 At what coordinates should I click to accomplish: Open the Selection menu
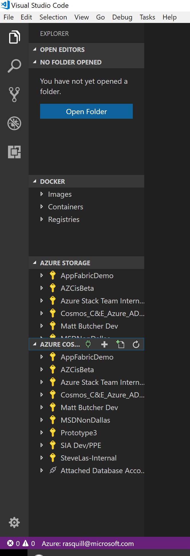point(53,17)
